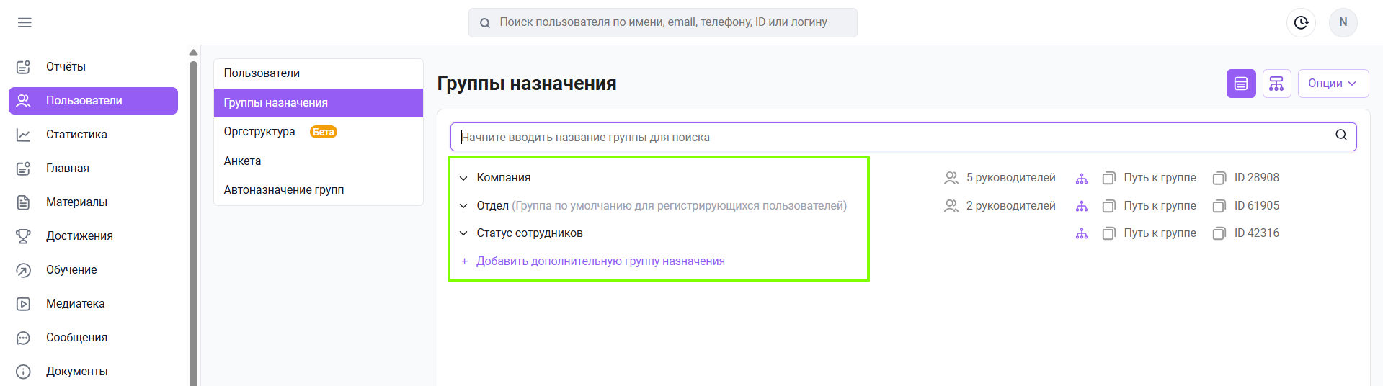1383x386 pixels.
Task: Open Пользователи in the left sidebar
Action: [93, 101]
